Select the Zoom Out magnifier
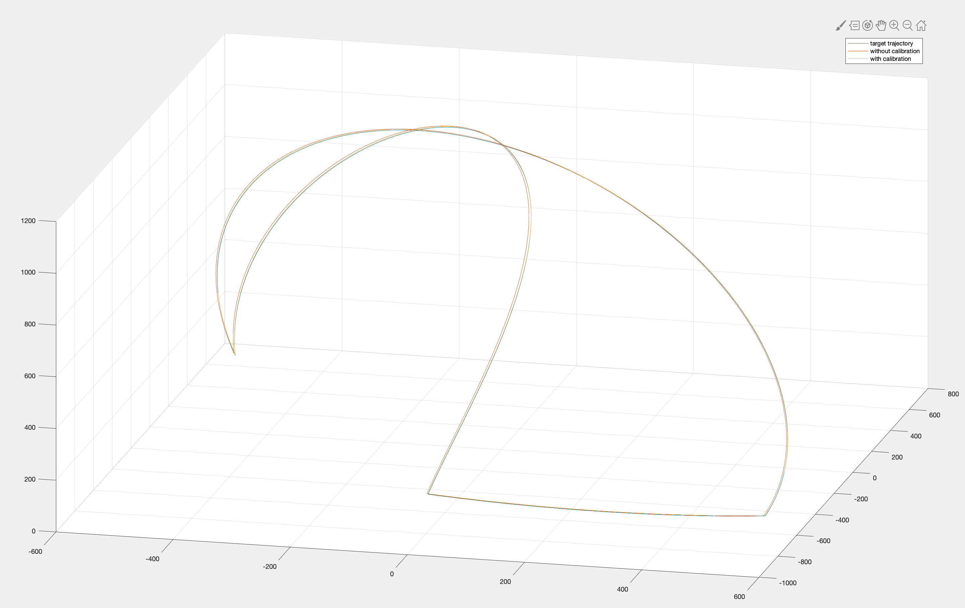The image size is (965, 608). click(x=908, y=26)
